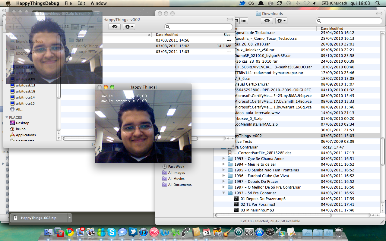Click HappyThings-002.zip download item
The width and height of the screenshot is (386, 241).
coord(39,218)
